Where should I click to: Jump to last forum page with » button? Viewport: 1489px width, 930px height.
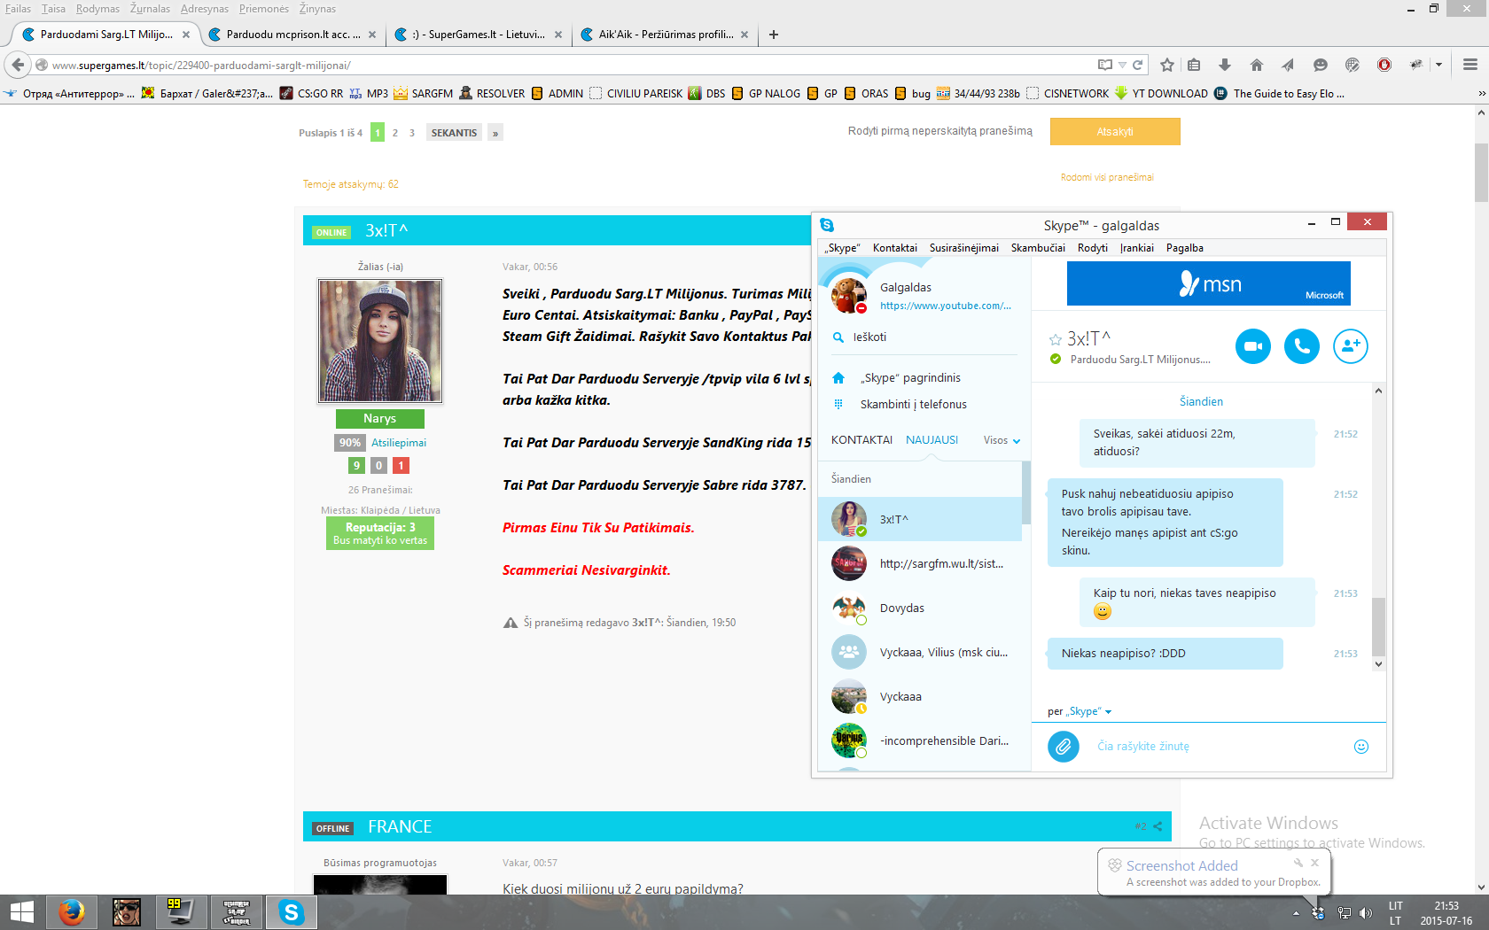[x=495, y=133]
